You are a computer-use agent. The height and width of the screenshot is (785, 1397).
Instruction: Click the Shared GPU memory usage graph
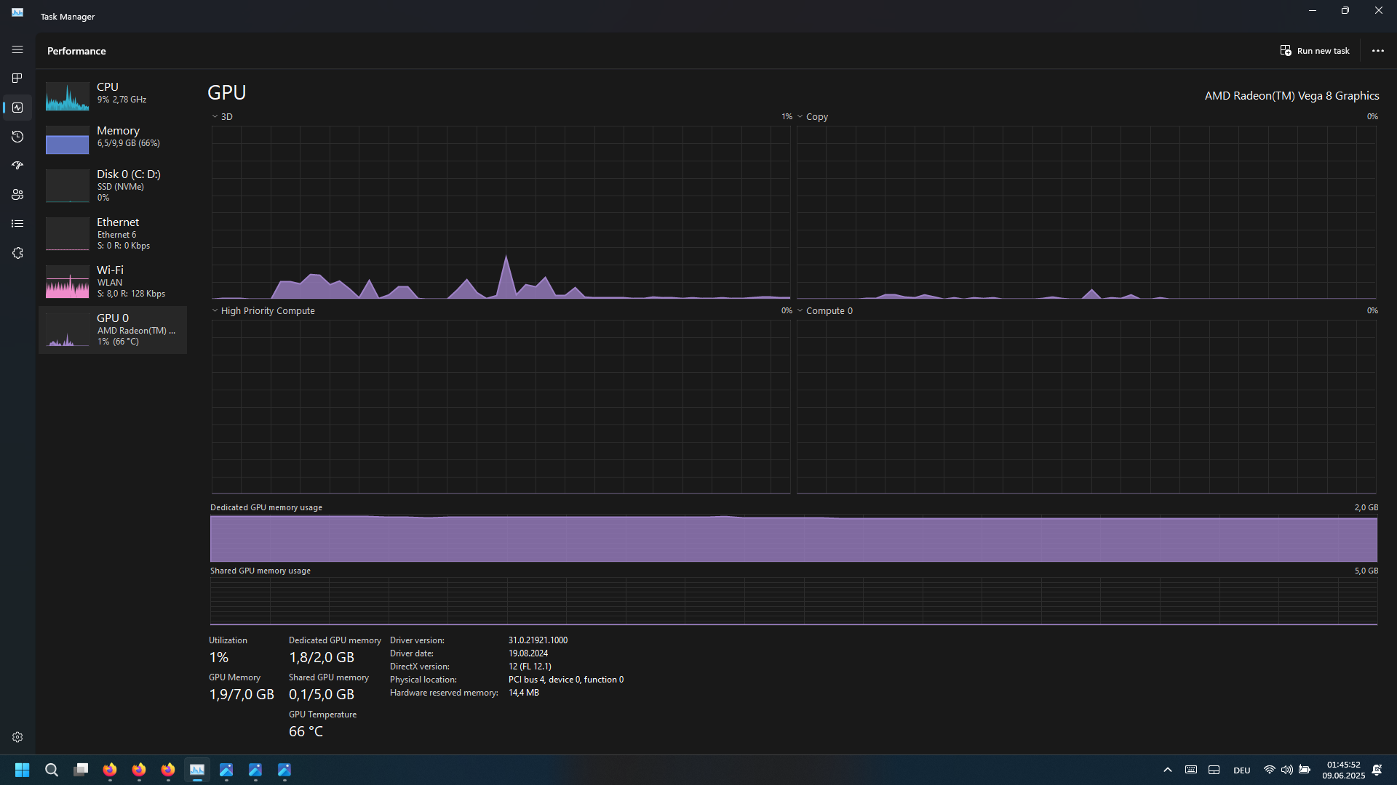pos(794,601)
